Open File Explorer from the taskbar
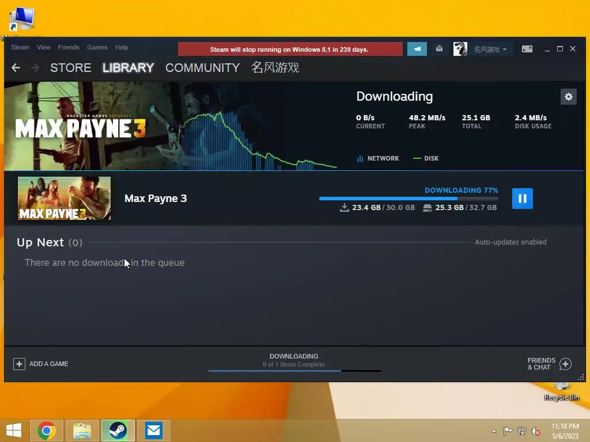The image size is (590, 442). point(82,430)
